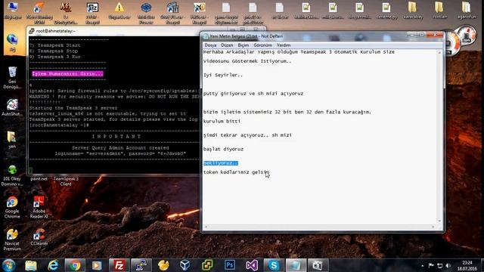The width and height of the screenshot is (484, 272).
Task: Select the agariofun folder on desktop
Action: [x=467, y=11]
